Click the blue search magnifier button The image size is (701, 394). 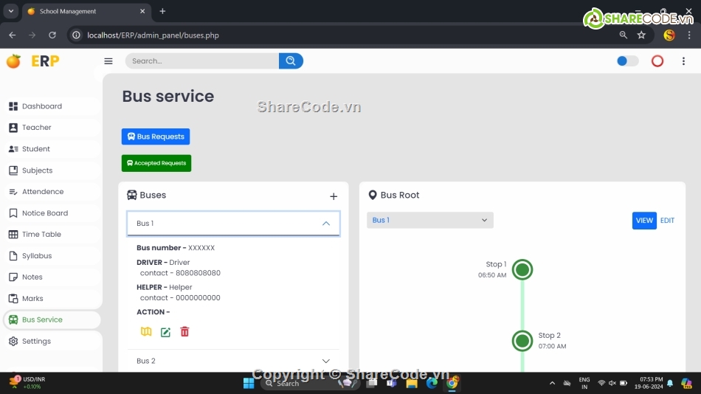tap(291, 61)
